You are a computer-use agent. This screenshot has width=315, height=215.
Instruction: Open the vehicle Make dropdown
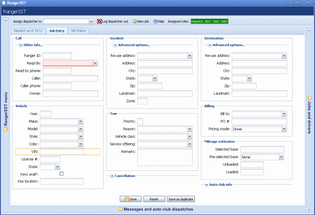coord(81,121)
